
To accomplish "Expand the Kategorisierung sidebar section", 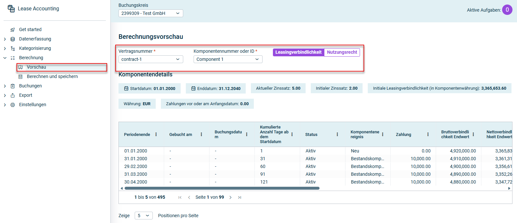I will [x=5, y=48].
